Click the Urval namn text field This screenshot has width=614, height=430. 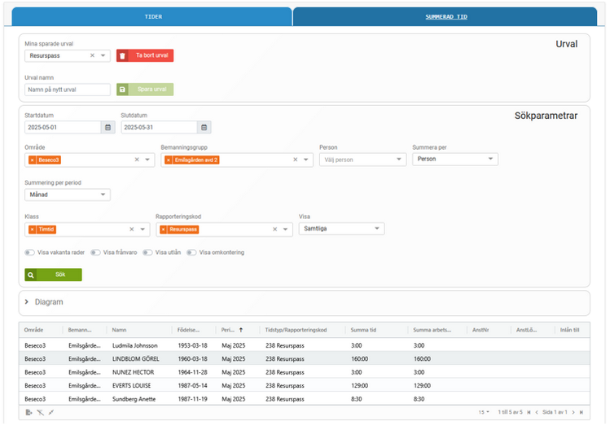(68, 90)
